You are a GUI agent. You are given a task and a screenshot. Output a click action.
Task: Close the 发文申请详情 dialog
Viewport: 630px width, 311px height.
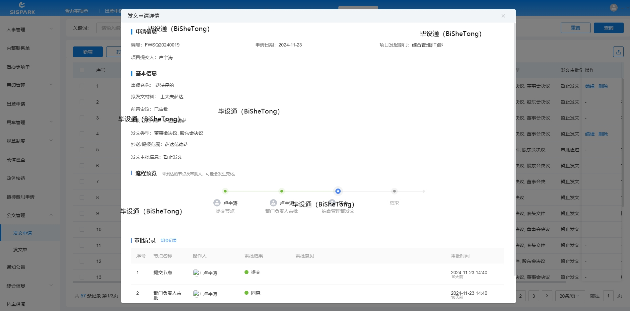503,16
